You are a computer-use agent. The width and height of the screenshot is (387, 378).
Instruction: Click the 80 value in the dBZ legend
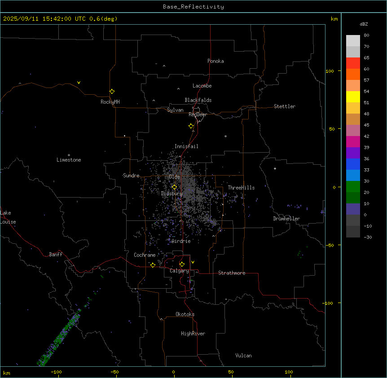366,35
